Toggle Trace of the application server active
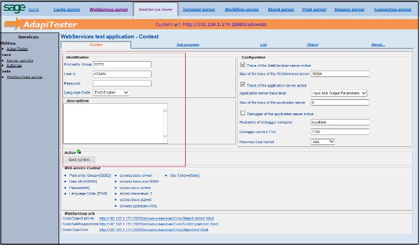The image size is (420, 245). [x=242, y=85]
